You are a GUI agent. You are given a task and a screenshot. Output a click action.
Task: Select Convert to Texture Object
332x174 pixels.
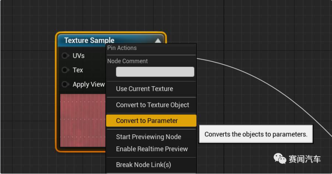click(x=152, y=105)
